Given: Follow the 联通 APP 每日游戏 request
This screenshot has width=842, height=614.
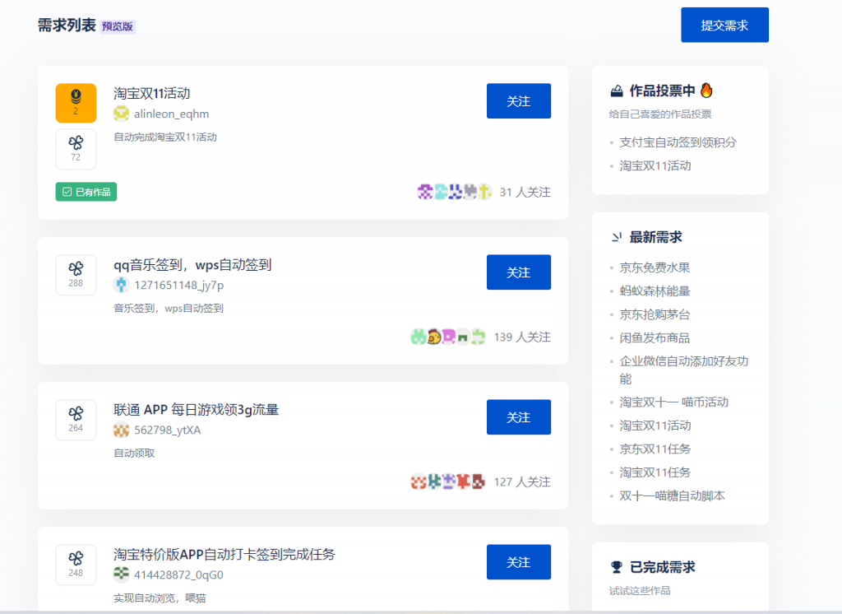Looking at the screenshot, I should click(x=518, y=417).
